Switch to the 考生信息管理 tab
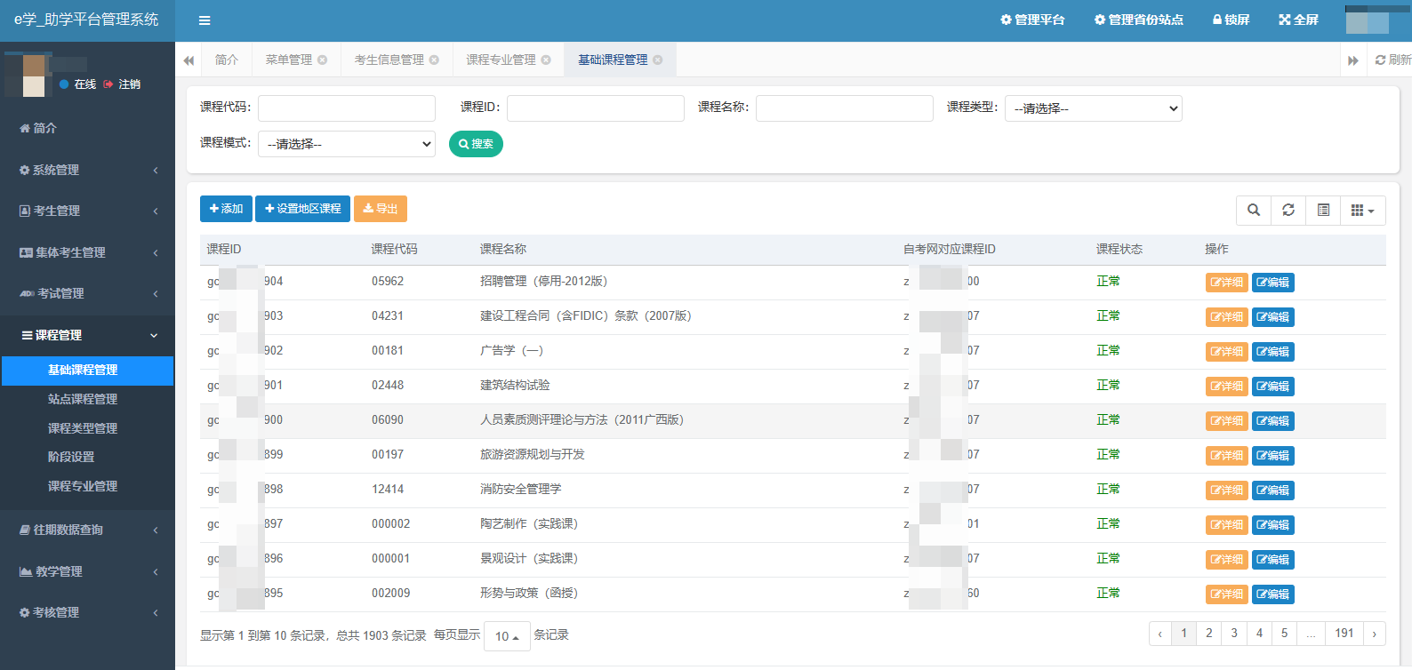Screen dimensions: 1412x670 click(389, 60)
